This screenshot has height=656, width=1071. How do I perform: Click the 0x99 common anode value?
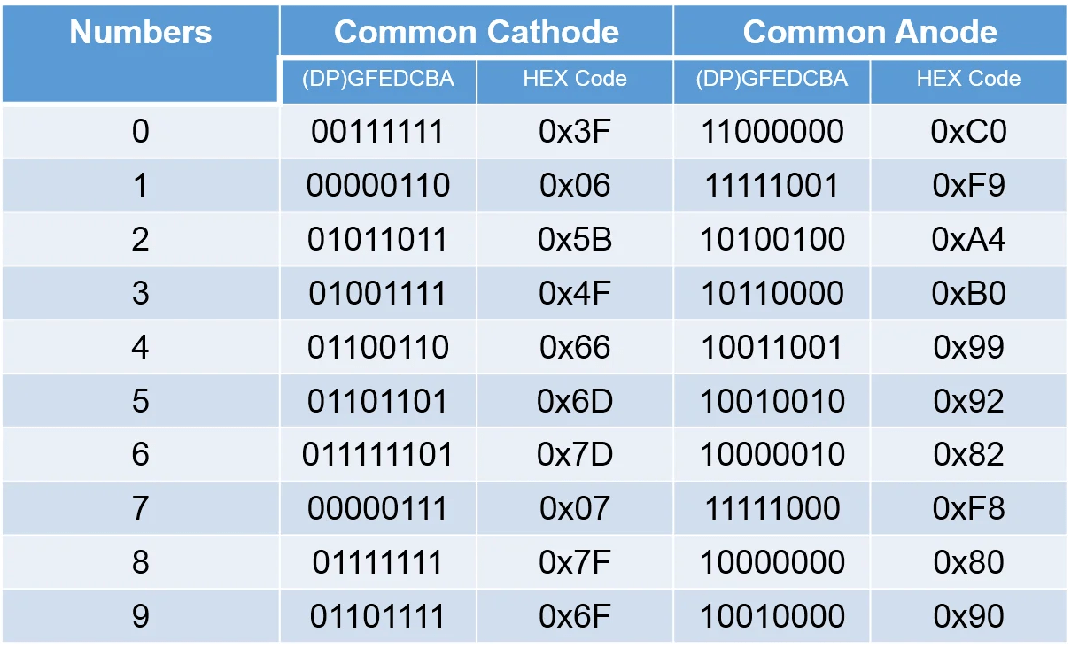pos(968,347)
